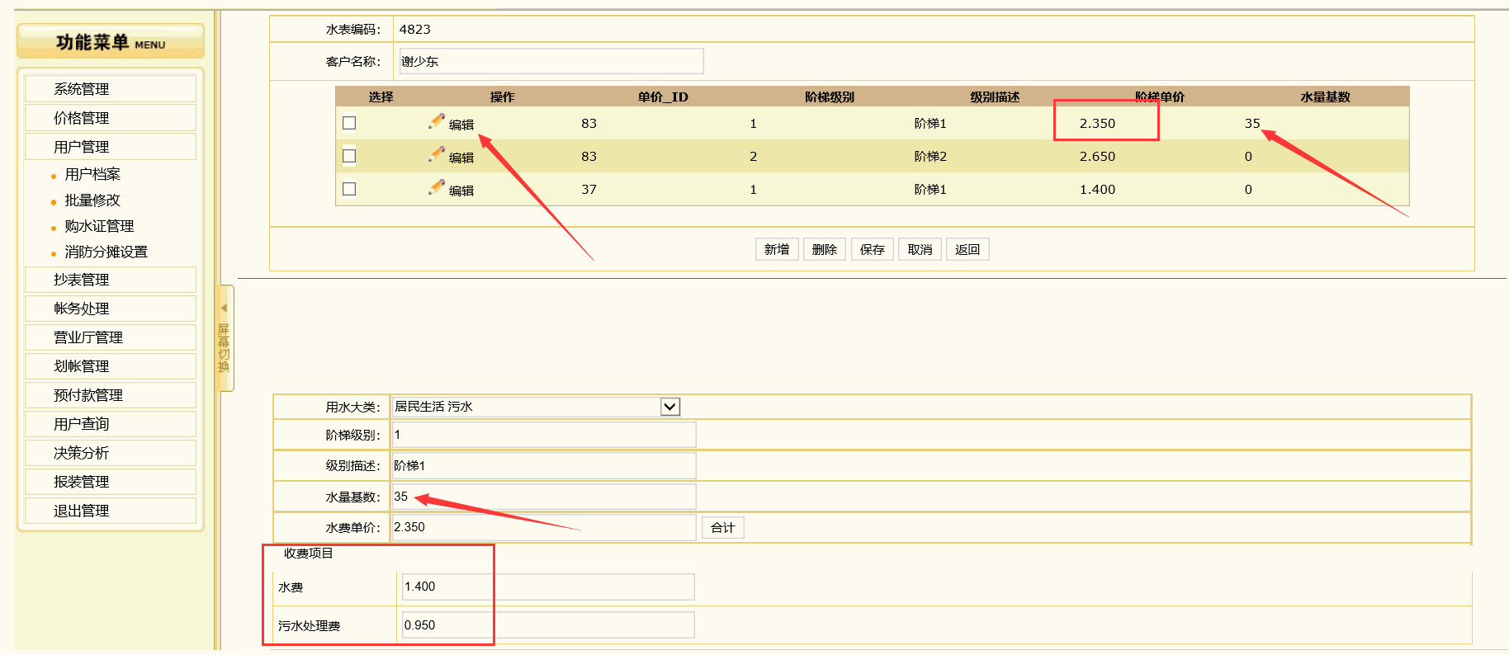Click the edit pencil icon for 单价_ID 37 row

(x=438, y=188)
